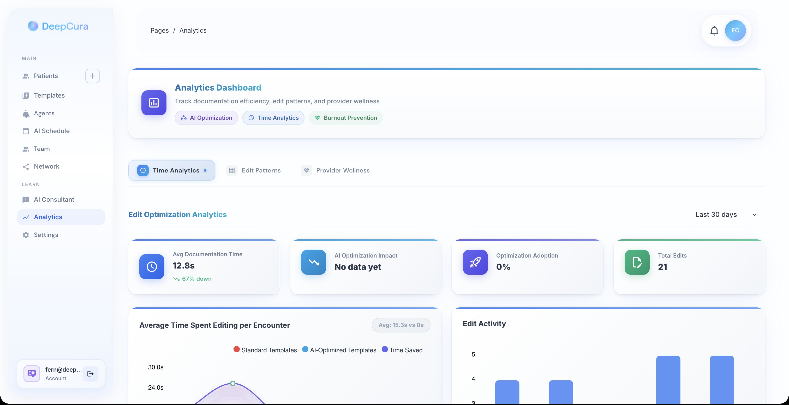Image resolution: width=789 pixels, height=405 pixels.
Task: Click the 67% down trend indicator
Action: coord(192,279)
